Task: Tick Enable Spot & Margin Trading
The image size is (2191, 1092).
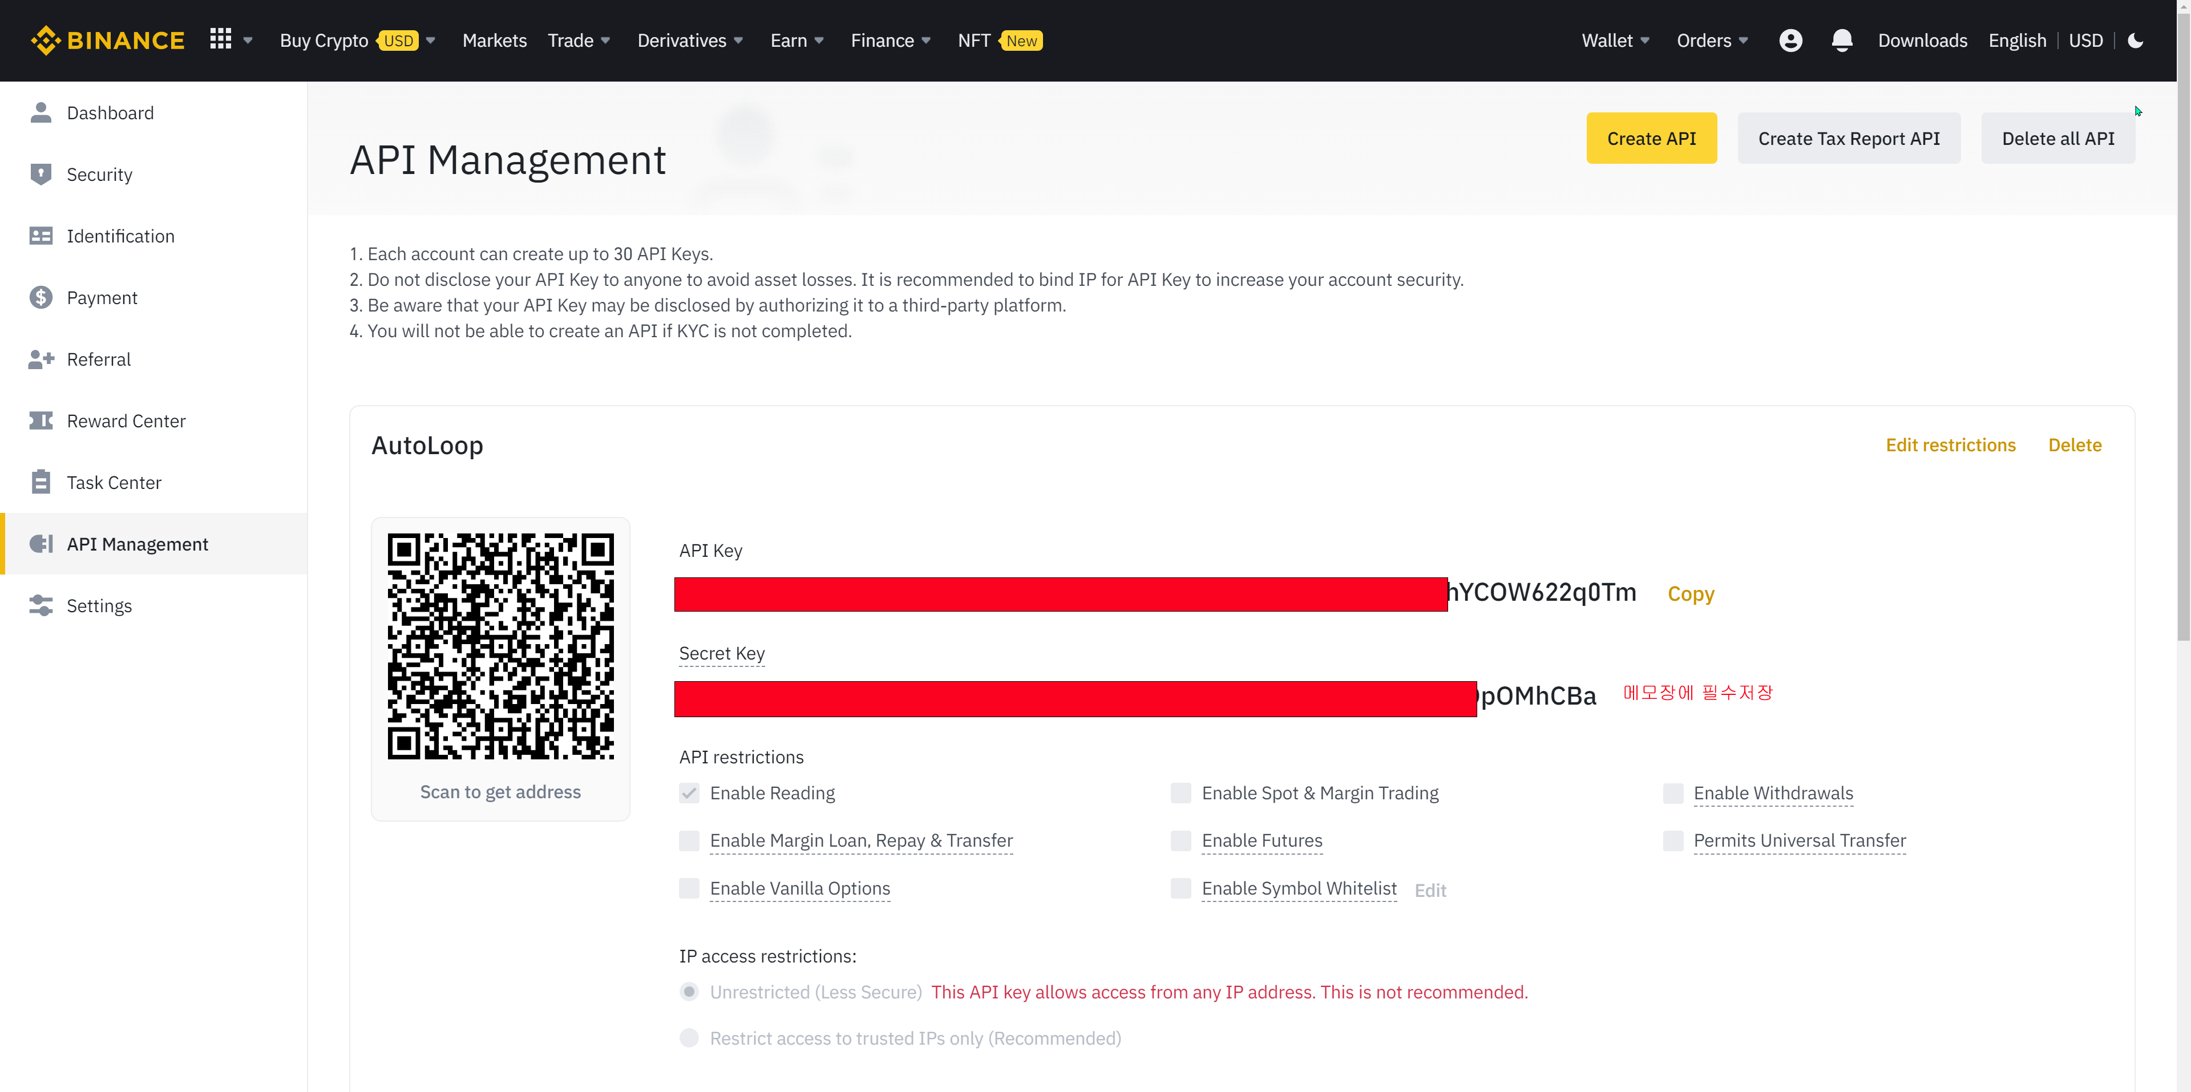Action: pyautogui.click(x=1181, y=794)
